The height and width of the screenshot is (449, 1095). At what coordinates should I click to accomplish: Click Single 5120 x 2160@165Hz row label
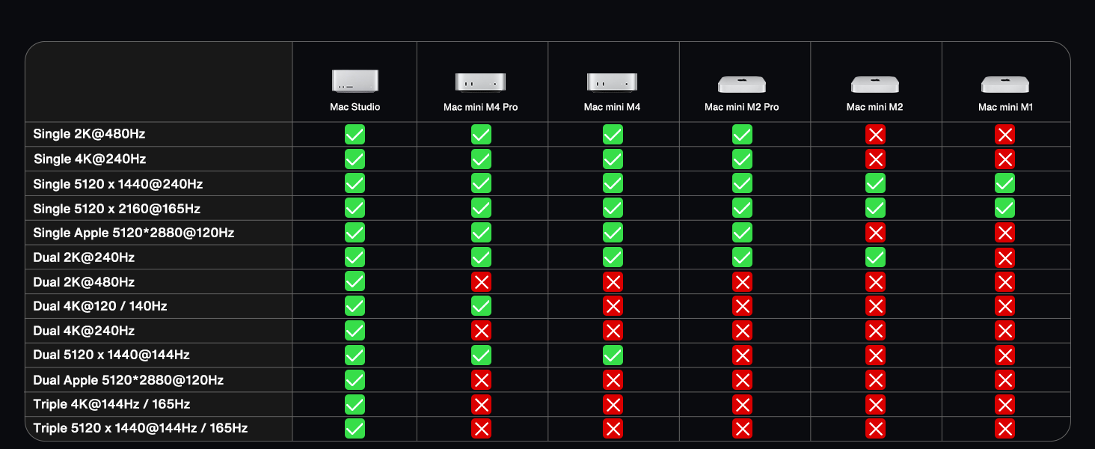coord(117,209)
